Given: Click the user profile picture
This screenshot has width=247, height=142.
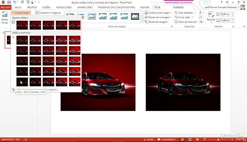Looking at the screenshot, I should [x=243, y=7].
